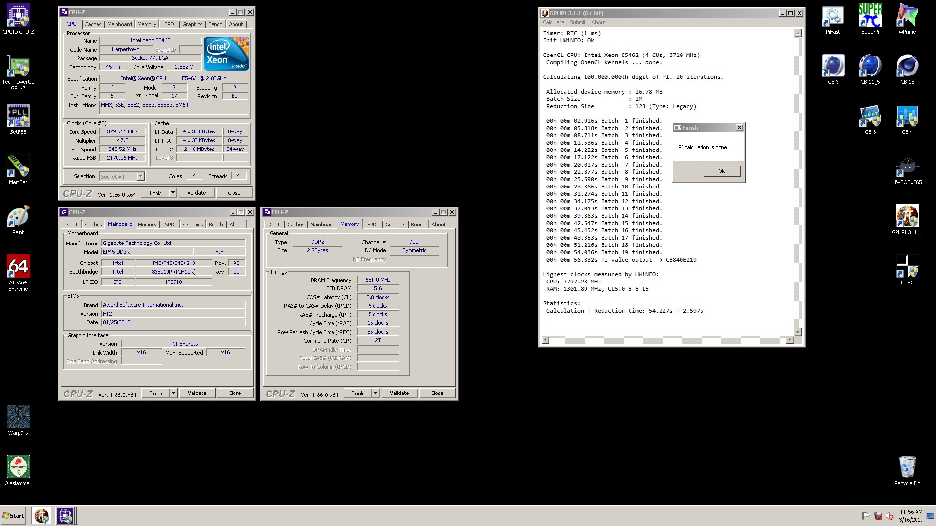Open the CB 11_5 Cinebench shortcut
The width and height of the screenshot is (936, 526).
870,69
